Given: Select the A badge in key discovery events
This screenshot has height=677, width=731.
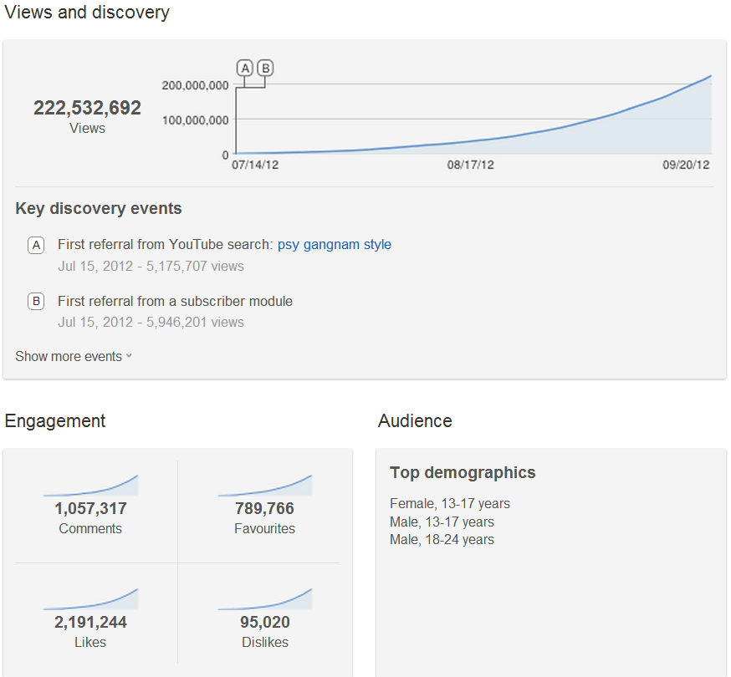Looking at the screenshot, I should [36, 245].
